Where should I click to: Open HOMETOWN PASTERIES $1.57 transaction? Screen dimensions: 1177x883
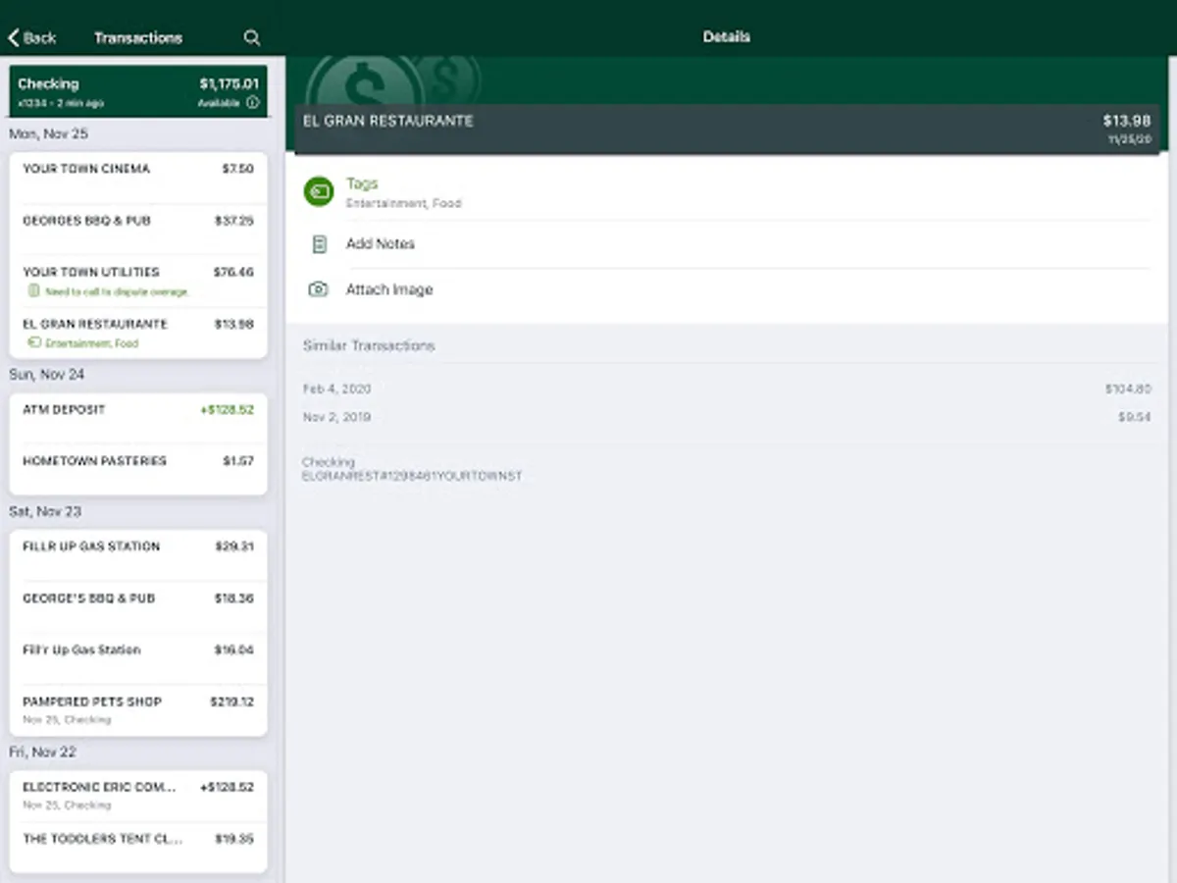pos(138,469)
